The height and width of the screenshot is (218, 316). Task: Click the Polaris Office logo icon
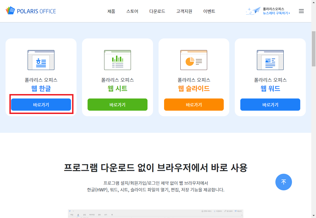[10, 11]
